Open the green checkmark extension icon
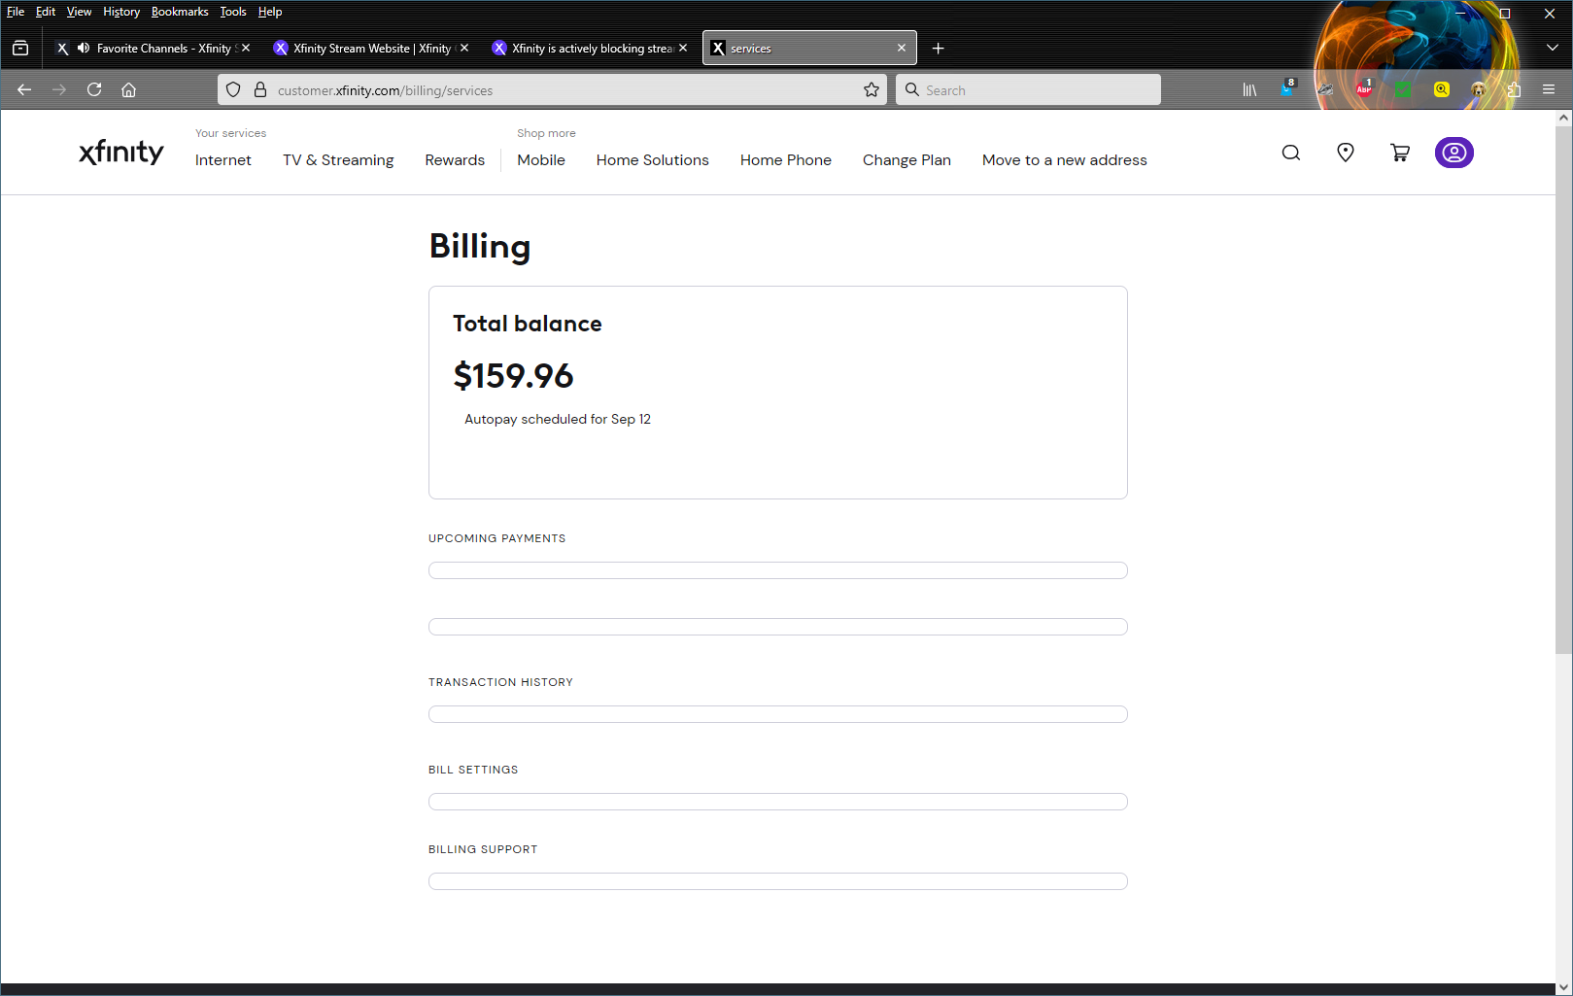Viewport: 1573px width, 996px height. tap(1403, 89)
